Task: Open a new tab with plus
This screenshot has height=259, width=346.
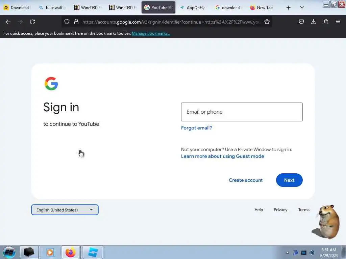Action: [x=289, y=8]
